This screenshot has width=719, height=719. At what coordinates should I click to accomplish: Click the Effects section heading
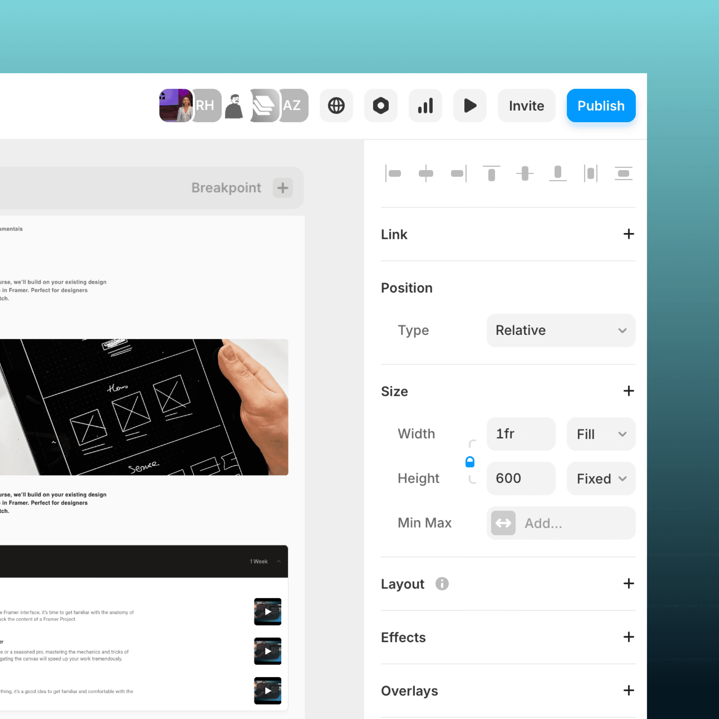tap(403, 637)
